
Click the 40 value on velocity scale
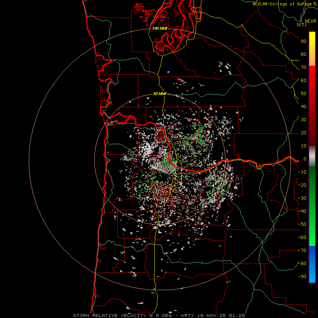[x=304, y=107]
